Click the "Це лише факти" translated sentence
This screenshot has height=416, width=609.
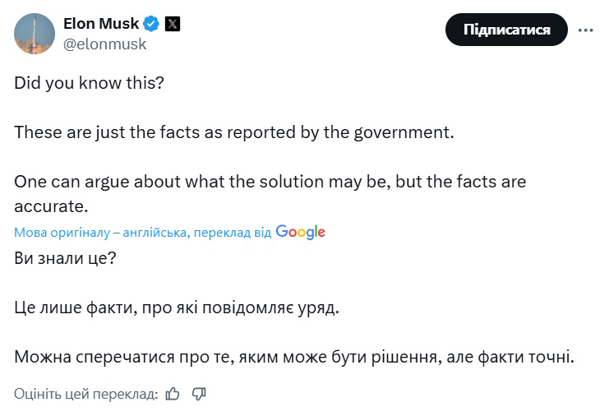(x=176, y=308)
